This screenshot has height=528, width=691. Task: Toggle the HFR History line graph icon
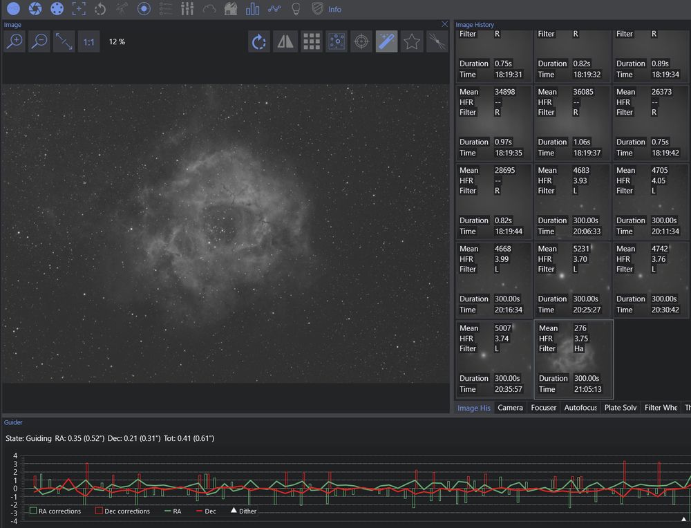[x=274, y=8]
